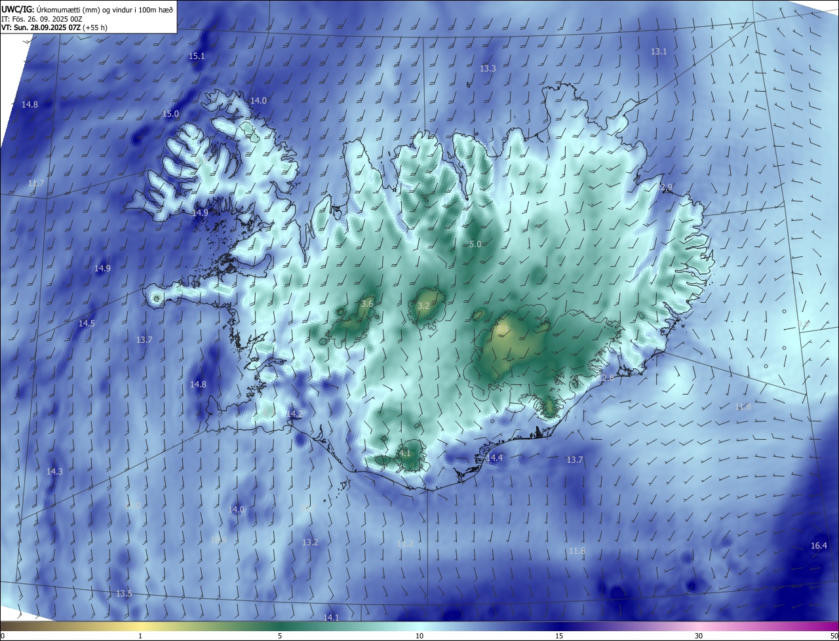Click the colorbar tick label 10
This screenshot has width=839, height=641.
[x=419, y=636]
